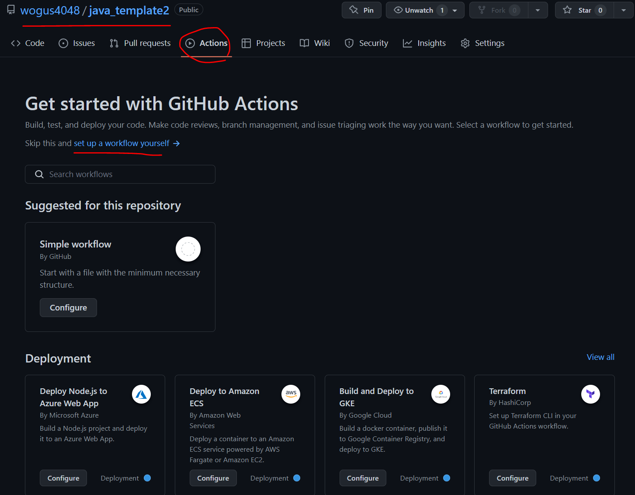This screenshot has height=495, width=635.
Task: Click the Build and Deploy to GKE title
Action: [377, 397]
